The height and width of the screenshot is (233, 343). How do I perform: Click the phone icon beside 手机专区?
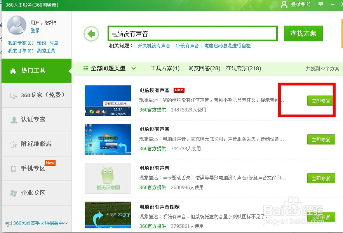(13, 169)
